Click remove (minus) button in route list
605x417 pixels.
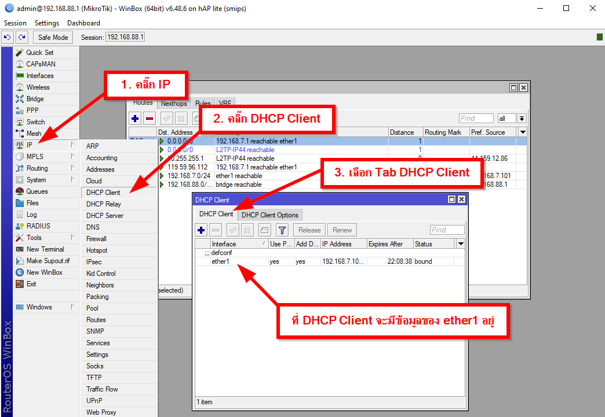[150, 119]
